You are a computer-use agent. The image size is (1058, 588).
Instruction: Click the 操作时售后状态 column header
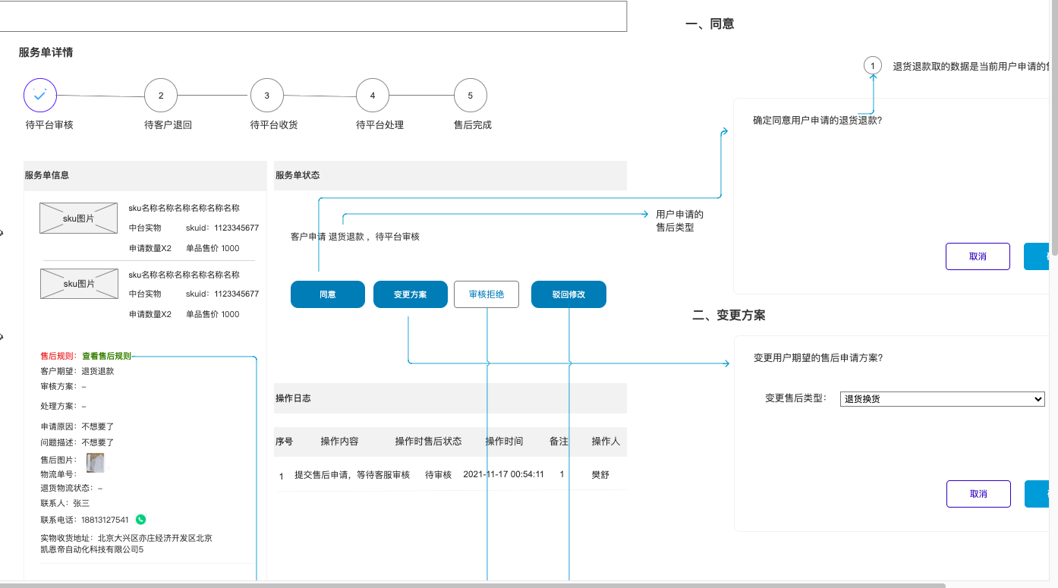428,442
